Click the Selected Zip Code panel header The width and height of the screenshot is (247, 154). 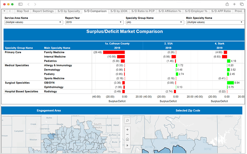click(188, 111)
